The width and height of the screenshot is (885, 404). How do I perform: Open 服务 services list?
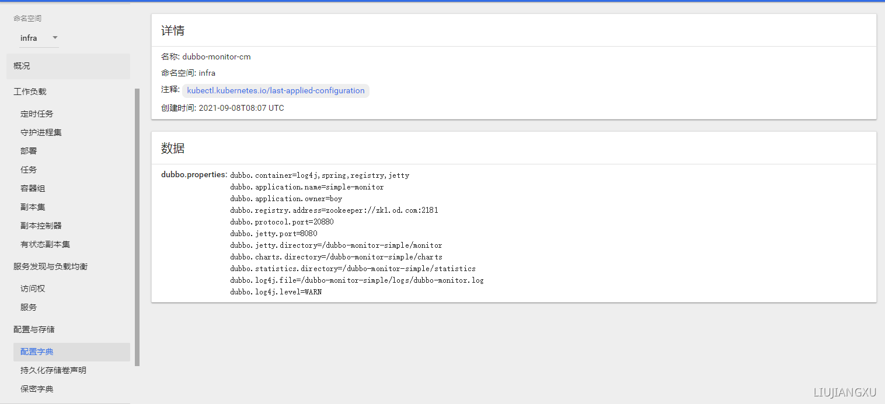(x=29, y=307)
